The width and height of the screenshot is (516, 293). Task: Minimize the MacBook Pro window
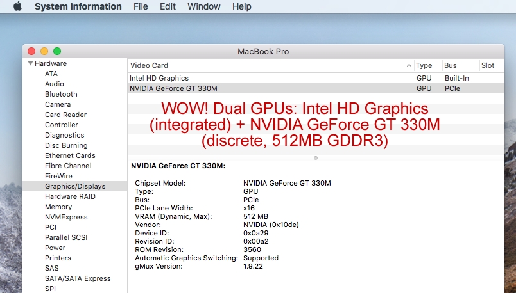[x=44, y=51]
